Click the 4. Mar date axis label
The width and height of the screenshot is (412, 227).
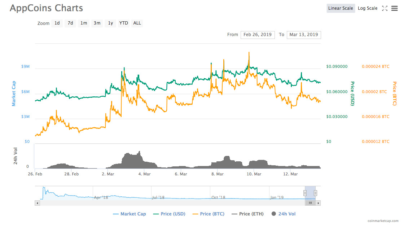tap(145, 174)
